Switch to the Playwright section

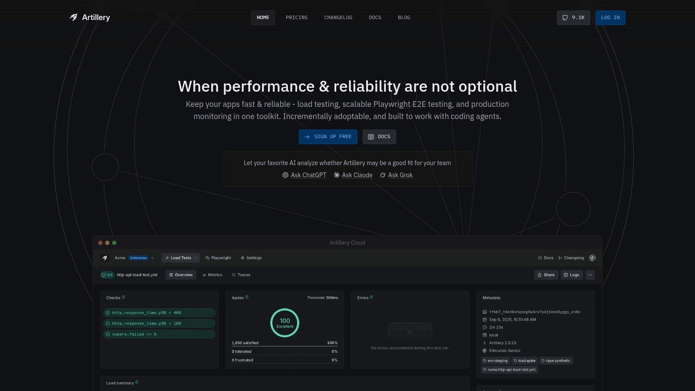(218, 258)
